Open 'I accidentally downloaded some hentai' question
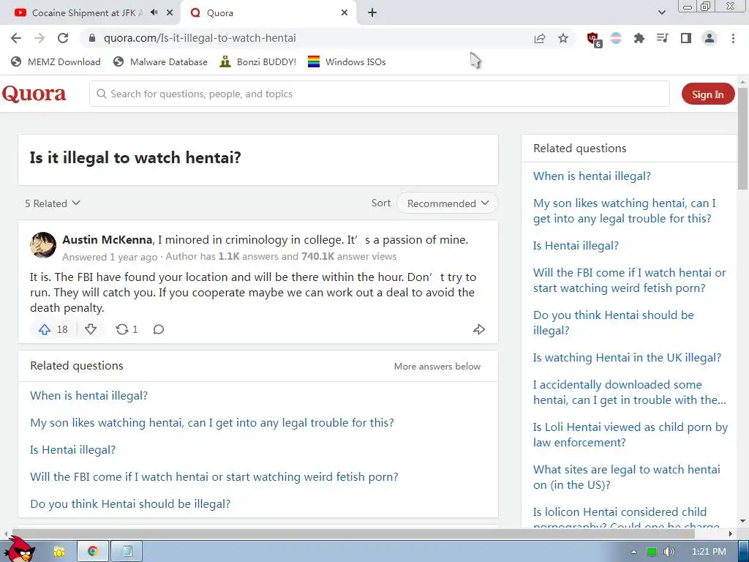This screenshot has height=562, width=749. point(630,392)
